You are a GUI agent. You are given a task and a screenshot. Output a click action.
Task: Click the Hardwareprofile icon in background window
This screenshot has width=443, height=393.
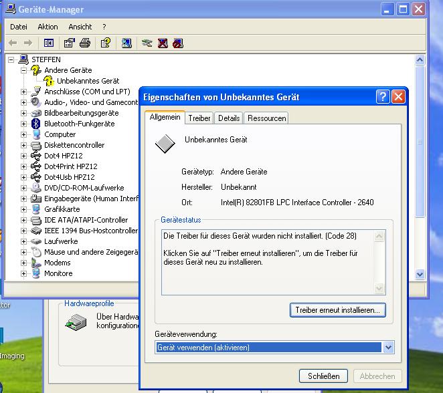pos(76,322)
